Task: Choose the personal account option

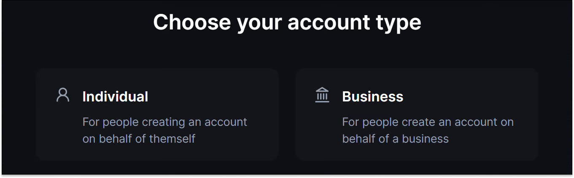Action: 157,114
